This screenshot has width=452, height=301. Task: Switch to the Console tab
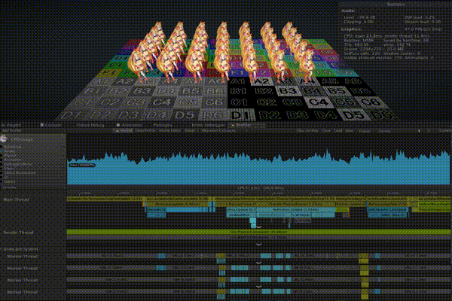point(53,124)
